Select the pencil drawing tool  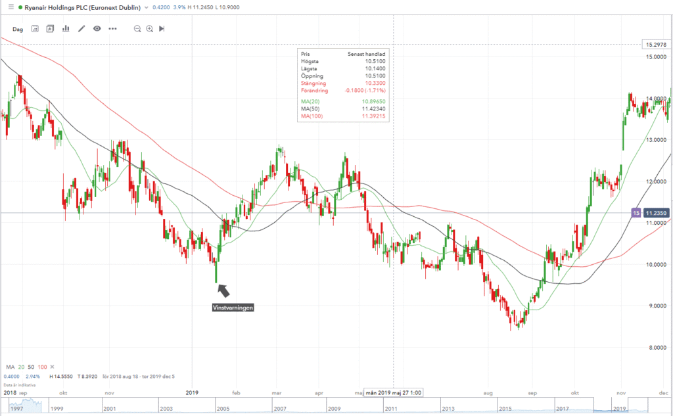coord(81,29)
